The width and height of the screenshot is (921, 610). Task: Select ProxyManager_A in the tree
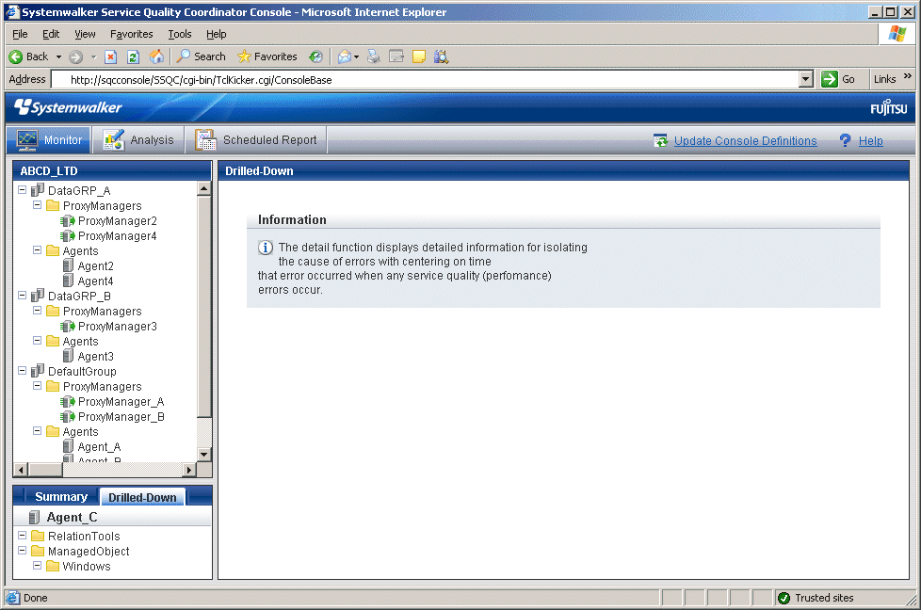[121, 402]
